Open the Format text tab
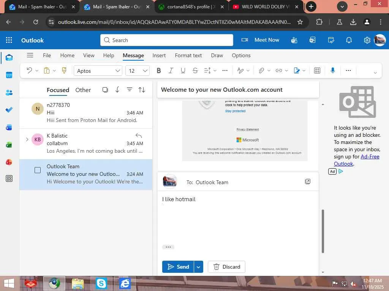Viewport: 389px width, 291px height. pyautogui.click(x=188, y=55)
